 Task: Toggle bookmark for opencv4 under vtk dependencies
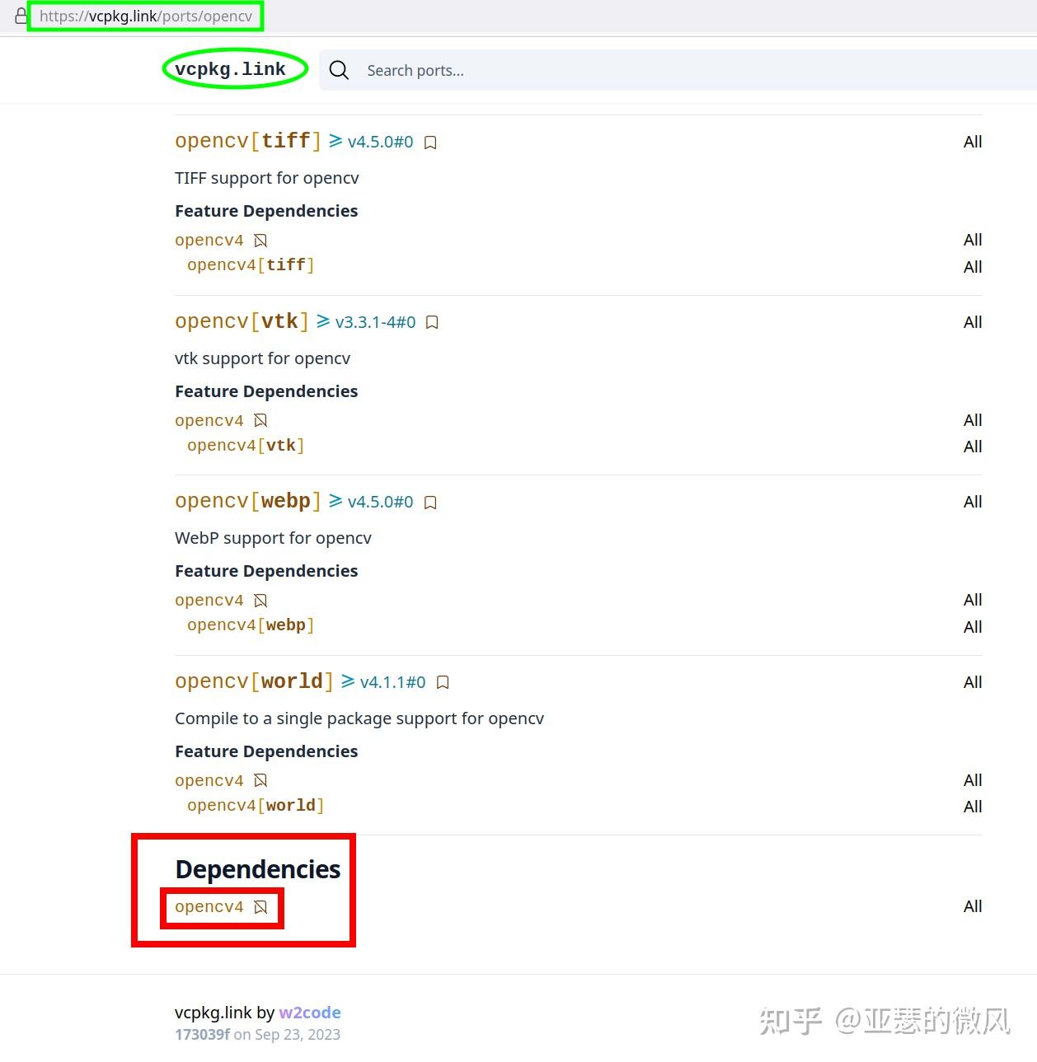click(260, 420)
